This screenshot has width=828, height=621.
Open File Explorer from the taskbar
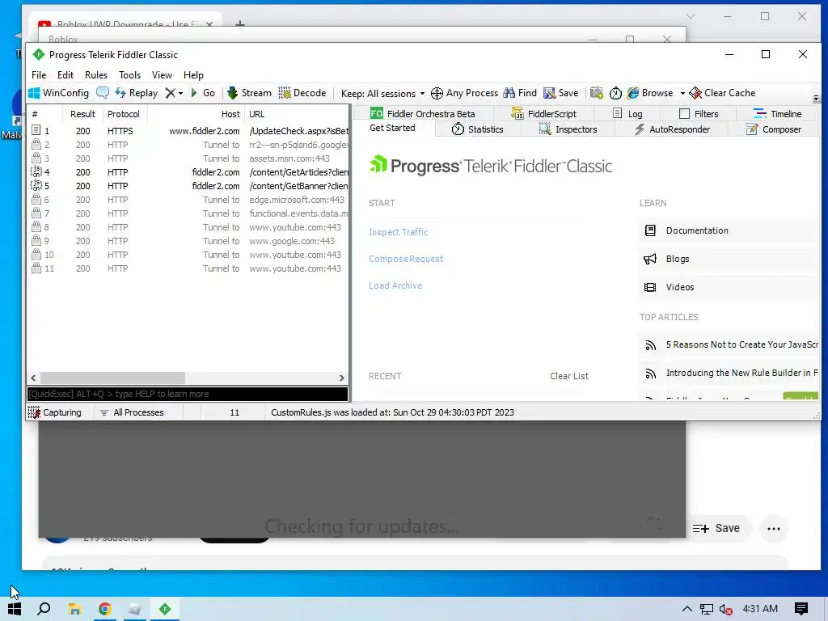point(74,609)
